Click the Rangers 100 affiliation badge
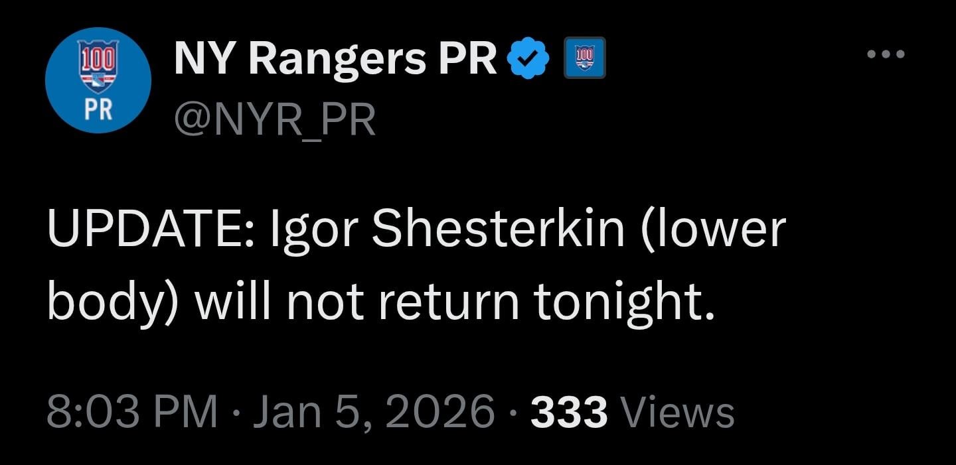This screenshot has height=465, width=956. pos(584,58)
